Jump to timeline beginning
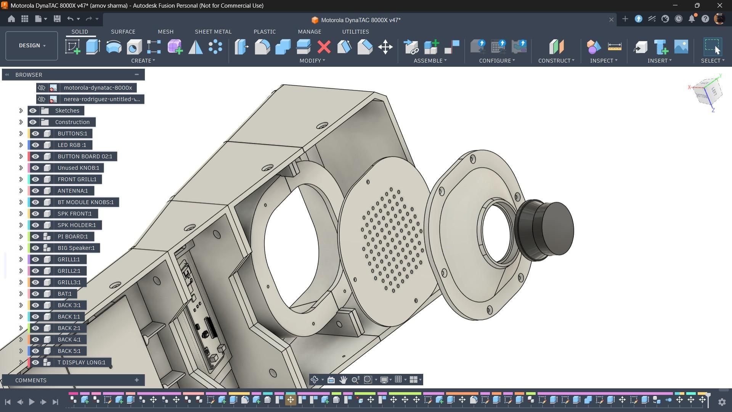The width and height of the screenshot is (732, 412). (x=8, y=402)
